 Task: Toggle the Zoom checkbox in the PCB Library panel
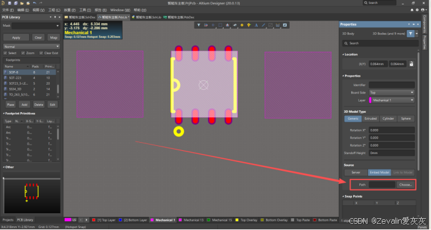pyautogui.click(x=23, y=53)
